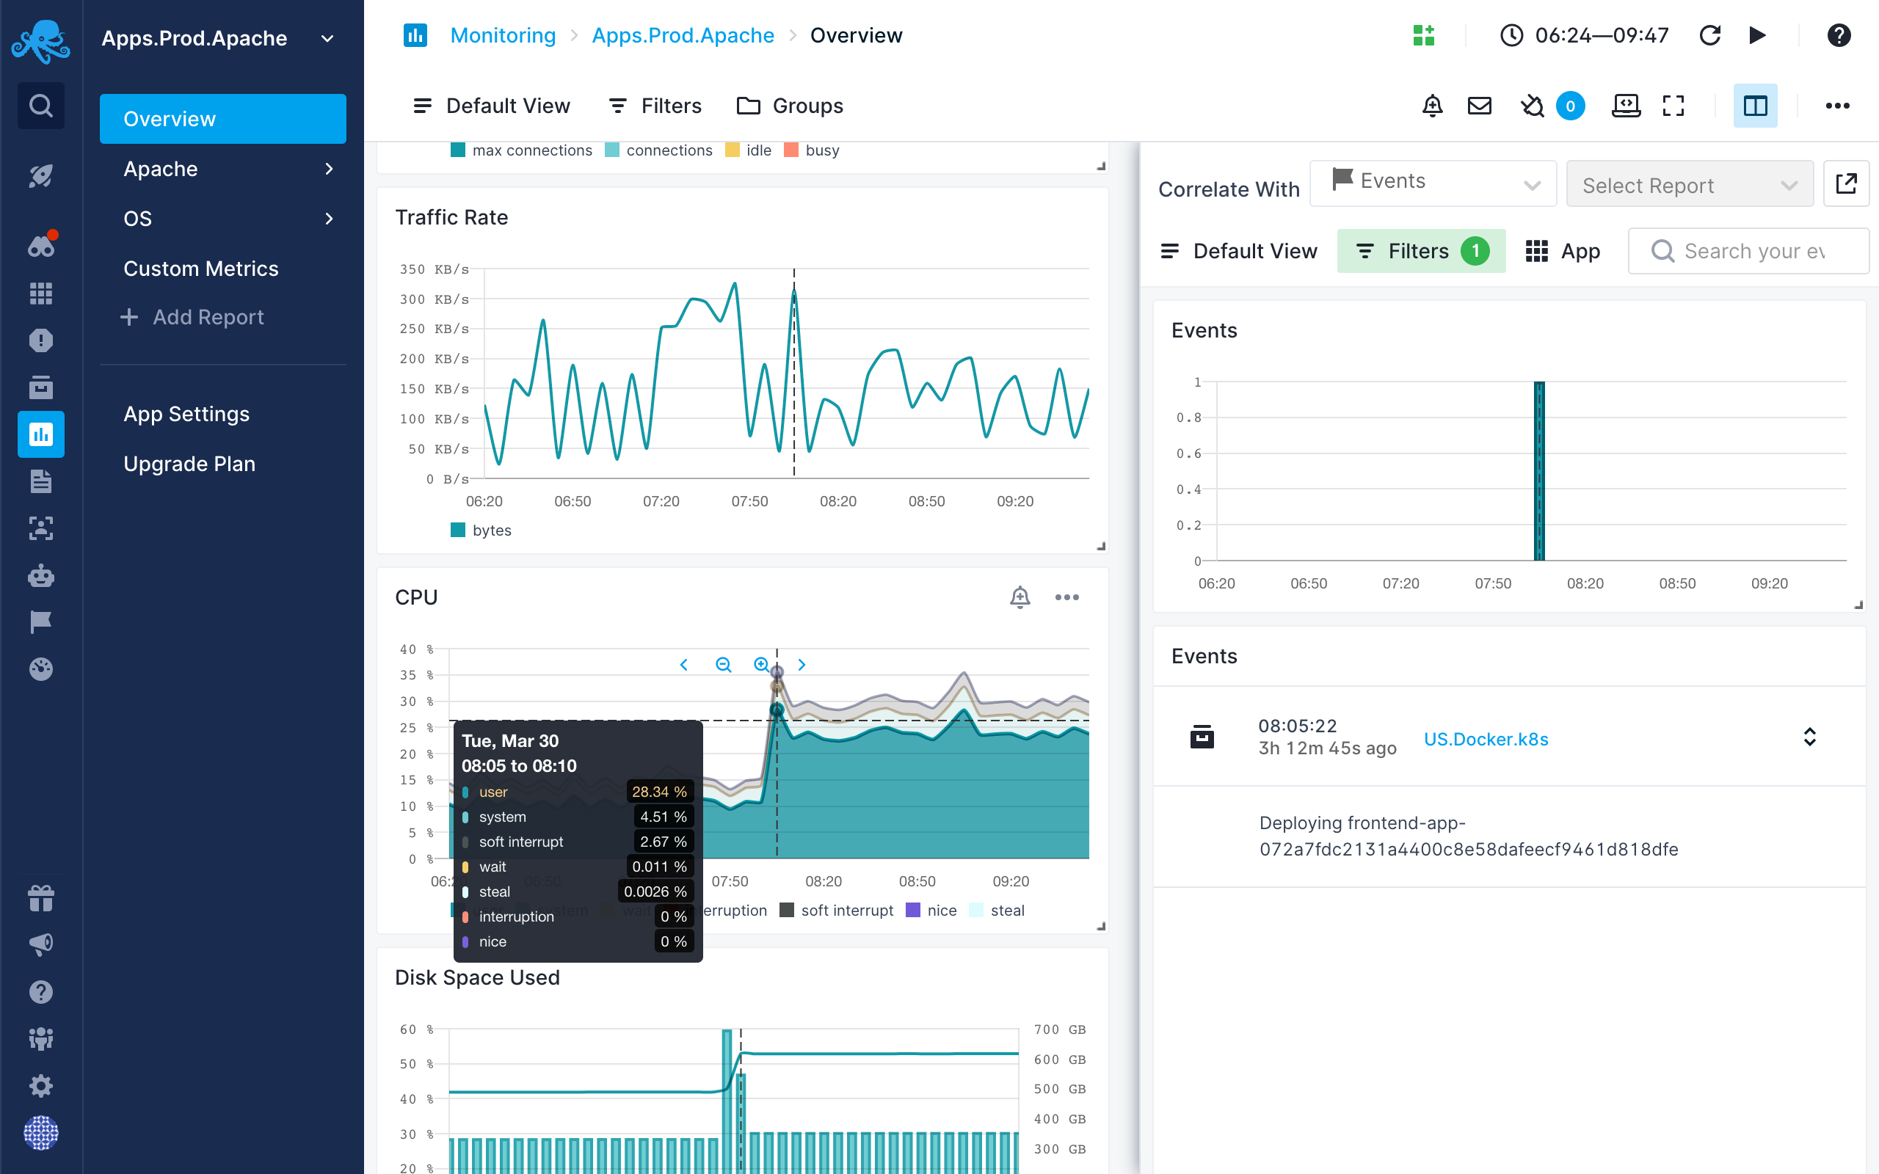Click the refresh icon next to time range
This screenshot has width=1879, height=1174.
1709,37
